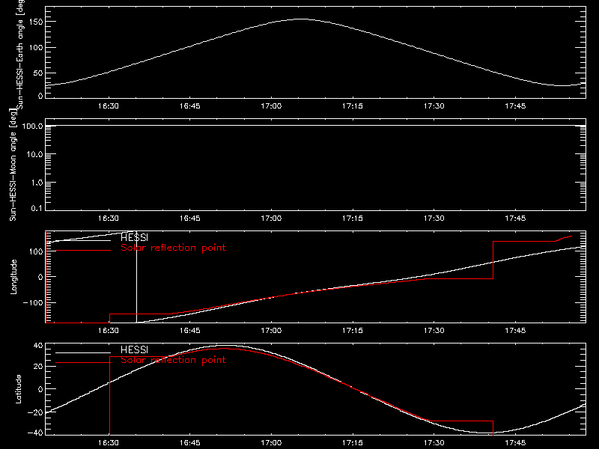
Task: Select the HESSI legend label in Longitude plot
Action: pos(134,237)
